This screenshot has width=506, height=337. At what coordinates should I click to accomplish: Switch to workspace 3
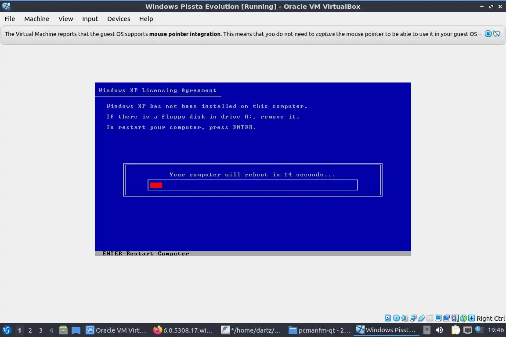point(41,330)
